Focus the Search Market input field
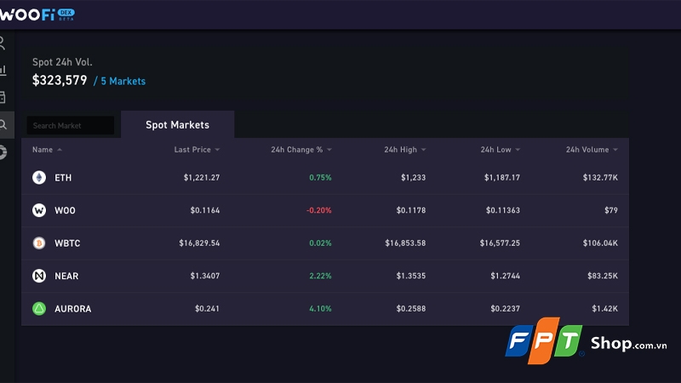 70,126
